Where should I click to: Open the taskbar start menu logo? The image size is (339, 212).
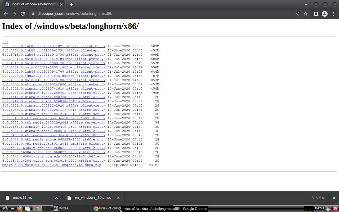tap(5, 209)
